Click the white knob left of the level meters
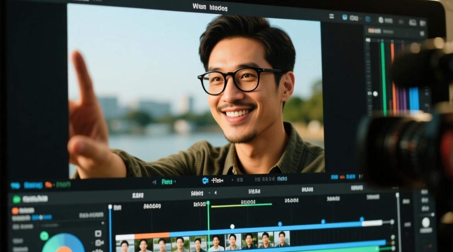The height and width of the screenshot is (252, 453). [x=375, y=94]
